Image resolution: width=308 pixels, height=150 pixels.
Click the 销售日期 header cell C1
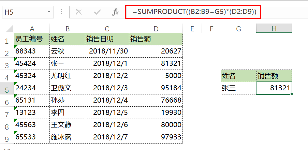coord(107,39)
